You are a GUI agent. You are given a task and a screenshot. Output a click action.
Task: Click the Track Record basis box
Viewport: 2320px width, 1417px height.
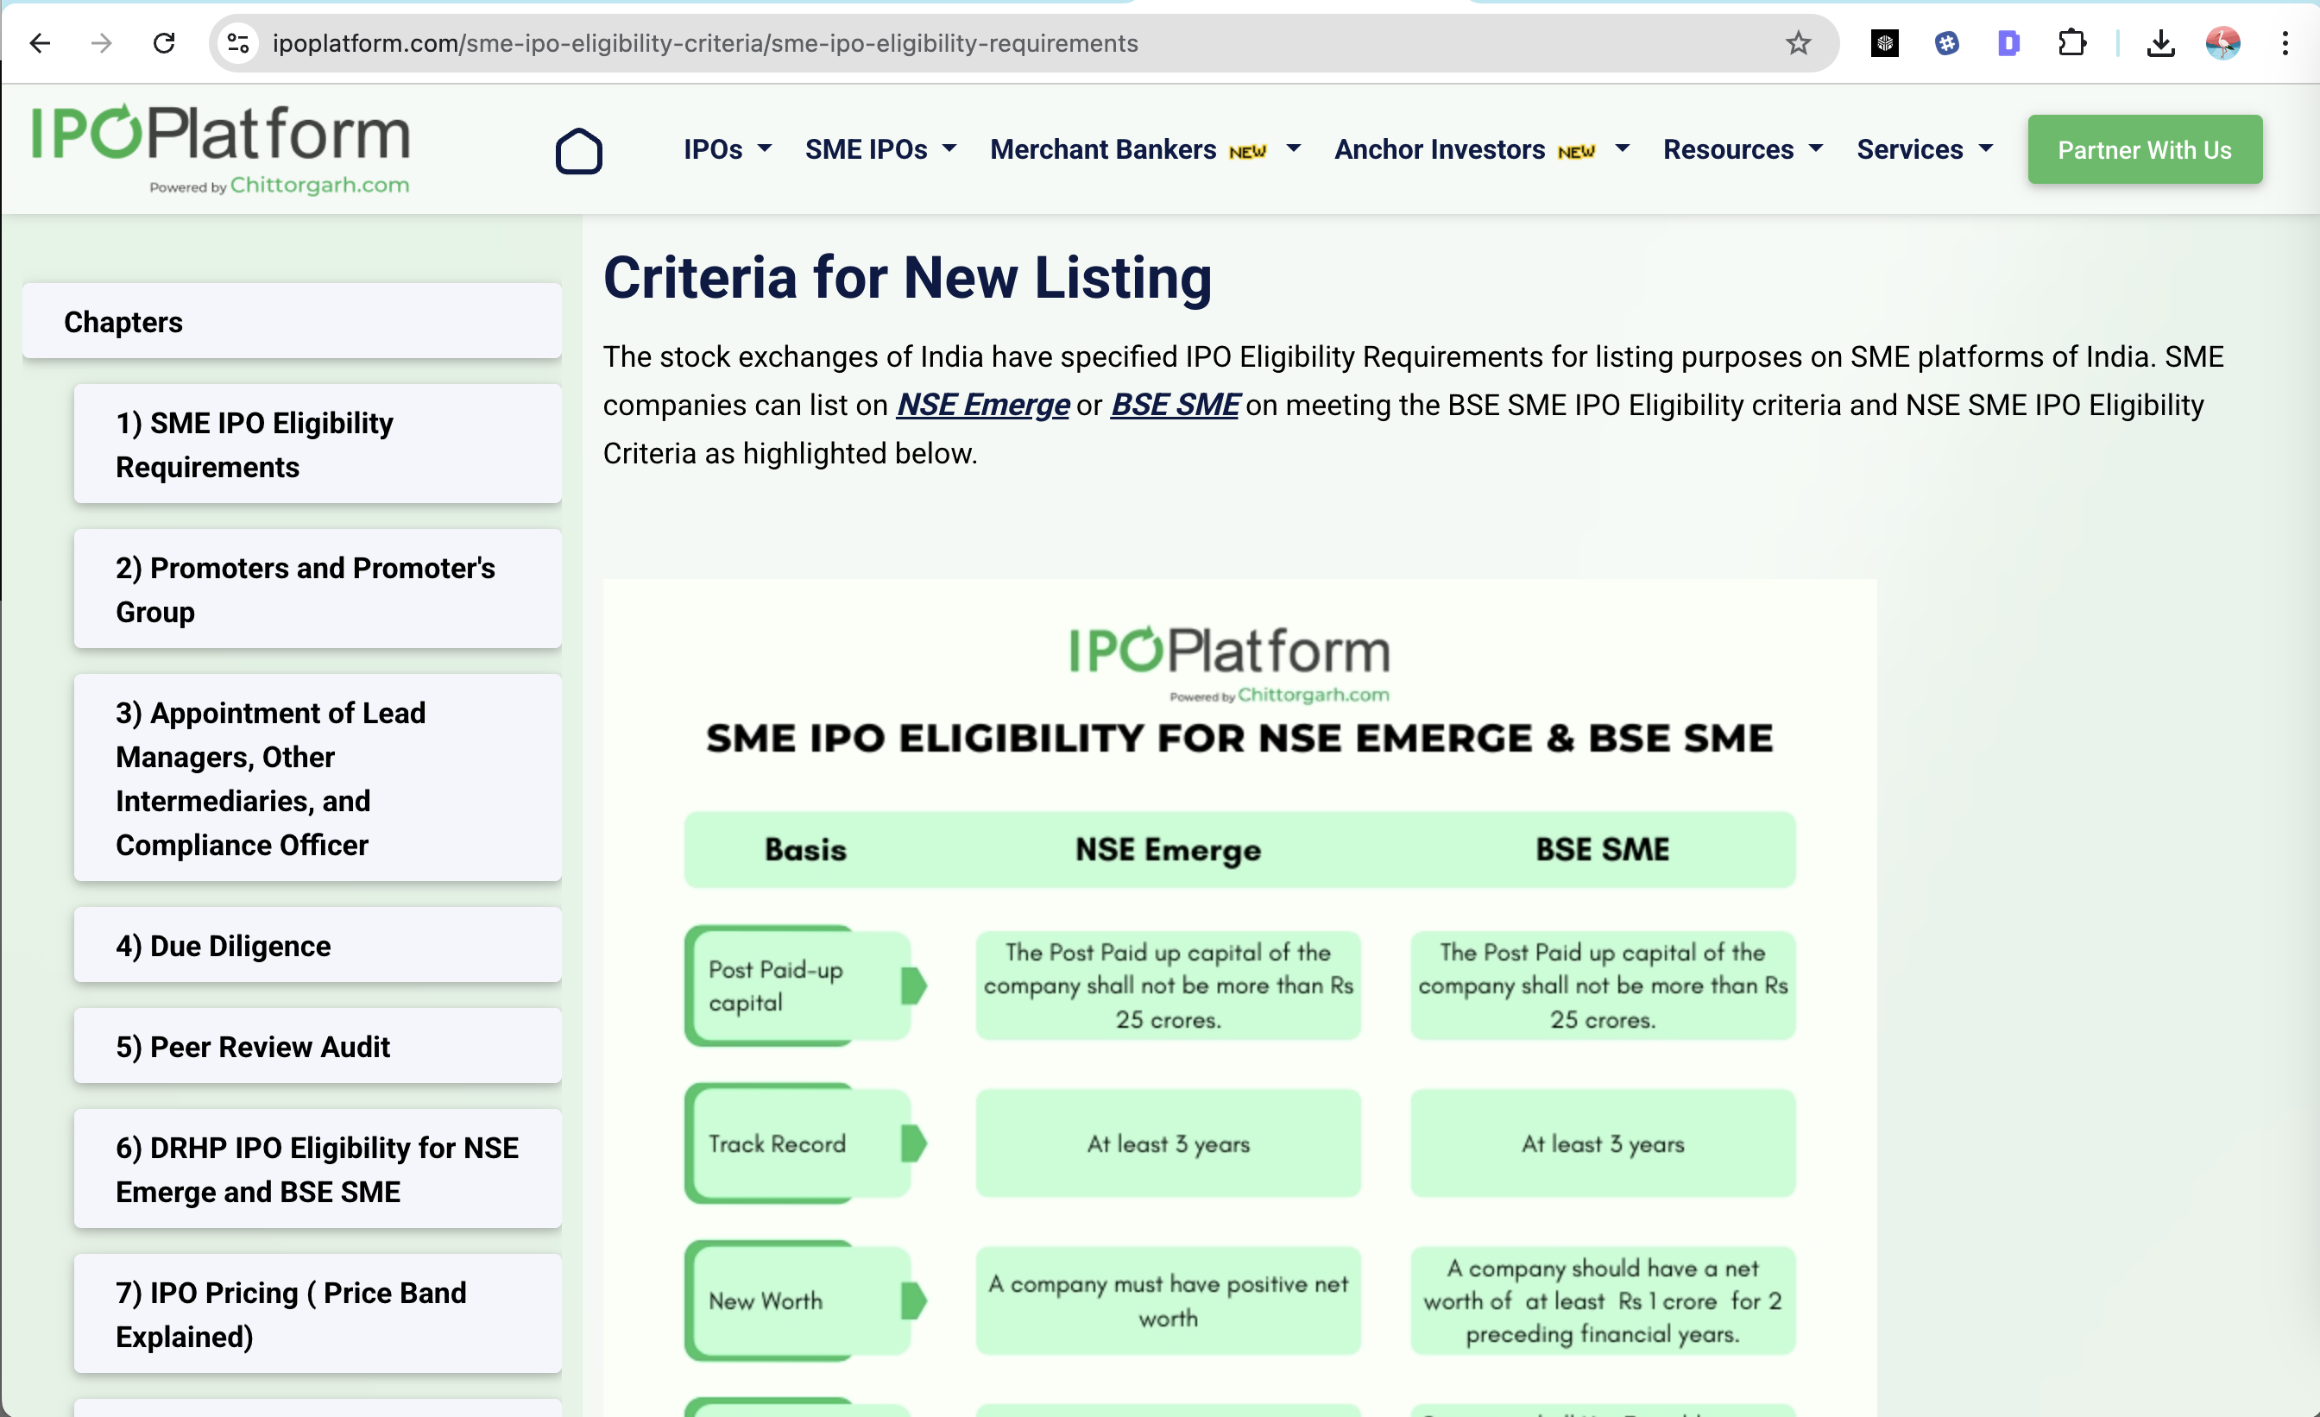coord(804,1143)
